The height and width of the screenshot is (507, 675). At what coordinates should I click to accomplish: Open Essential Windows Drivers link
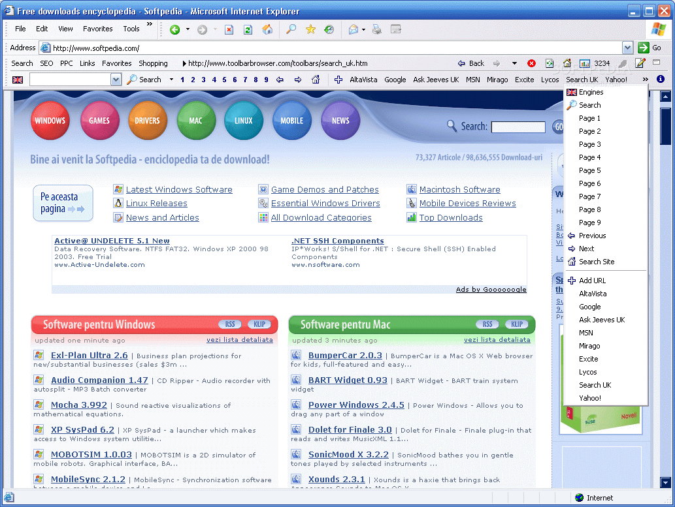[325, 204]
